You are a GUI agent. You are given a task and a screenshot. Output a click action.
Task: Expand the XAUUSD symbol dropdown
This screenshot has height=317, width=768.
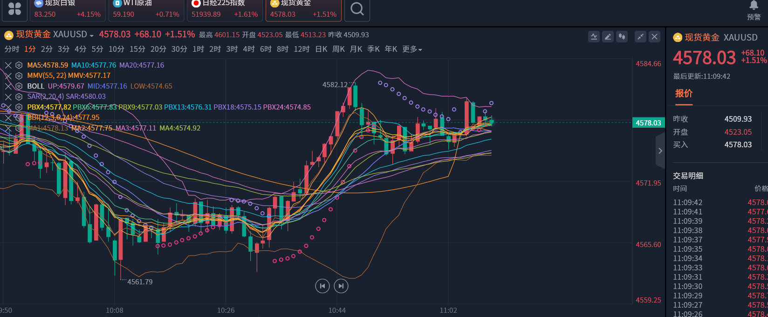point(91,35)
